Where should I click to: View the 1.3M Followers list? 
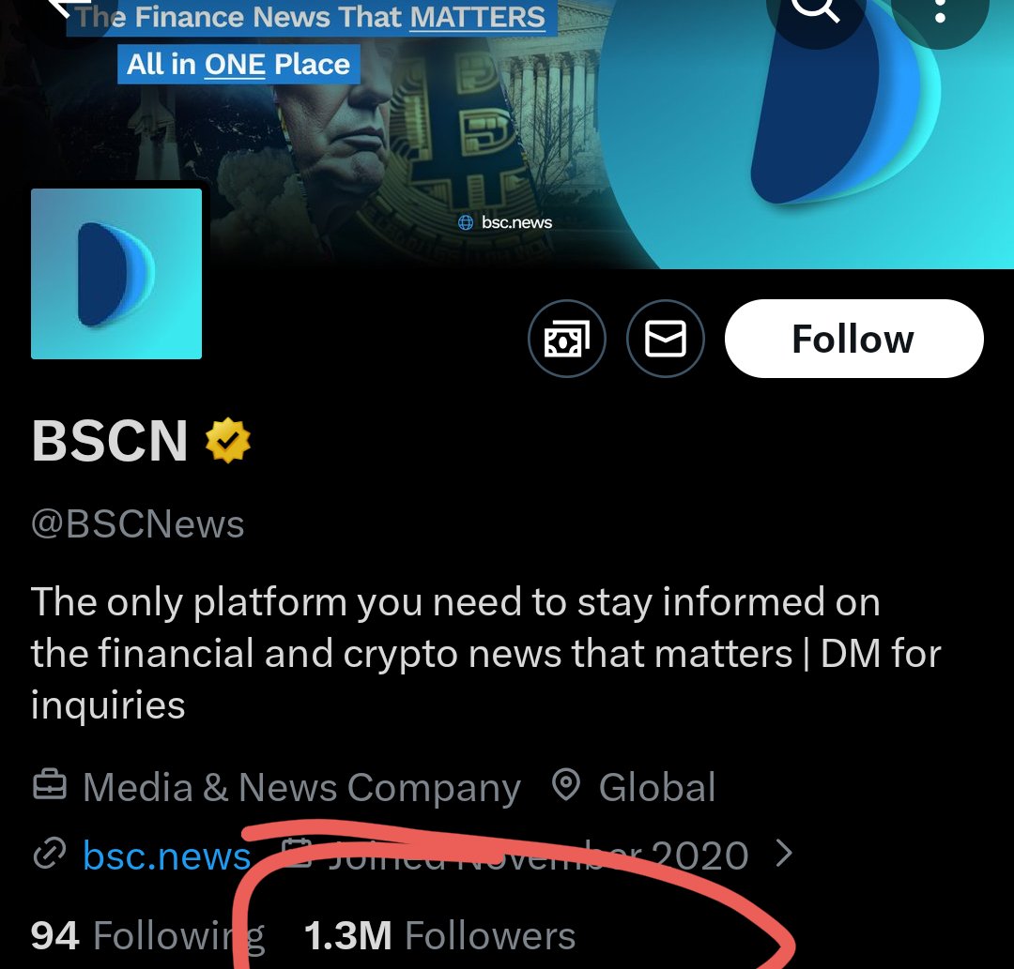click(x=439, y=936)
